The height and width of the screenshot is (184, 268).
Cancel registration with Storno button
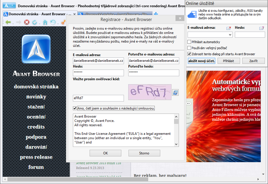[144, 153]
